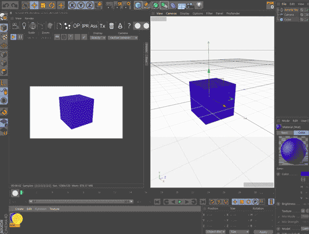Screen dimensions: 309x234
Task: Select the Scale tool
Action: (x=43, y=5)
